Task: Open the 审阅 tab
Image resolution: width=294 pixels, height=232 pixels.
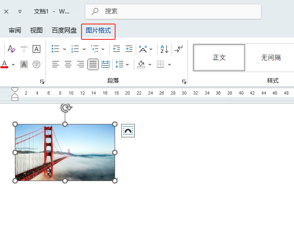Action: click(15, 30)
